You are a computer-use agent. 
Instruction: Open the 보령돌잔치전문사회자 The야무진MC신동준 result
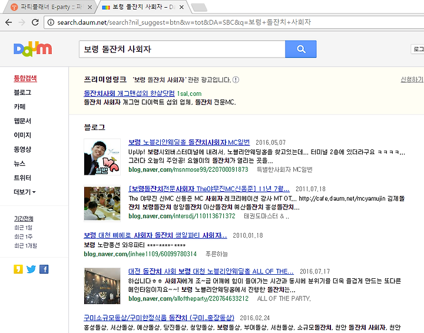208,188
